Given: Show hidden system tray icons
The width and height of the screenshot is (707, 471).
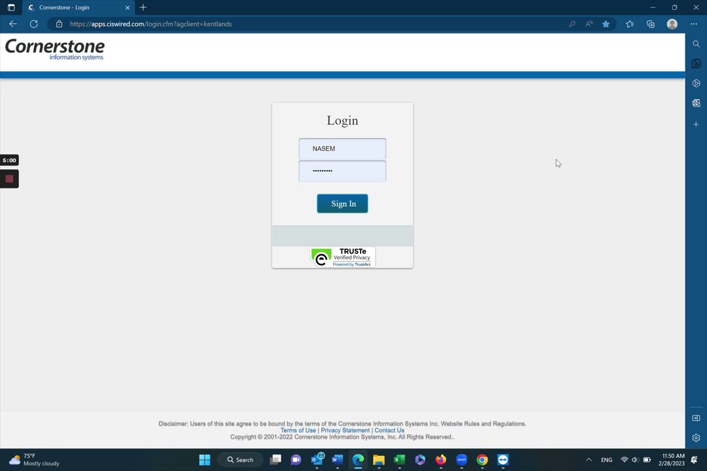Looking at the screenshot, I should tap(589, 460).
